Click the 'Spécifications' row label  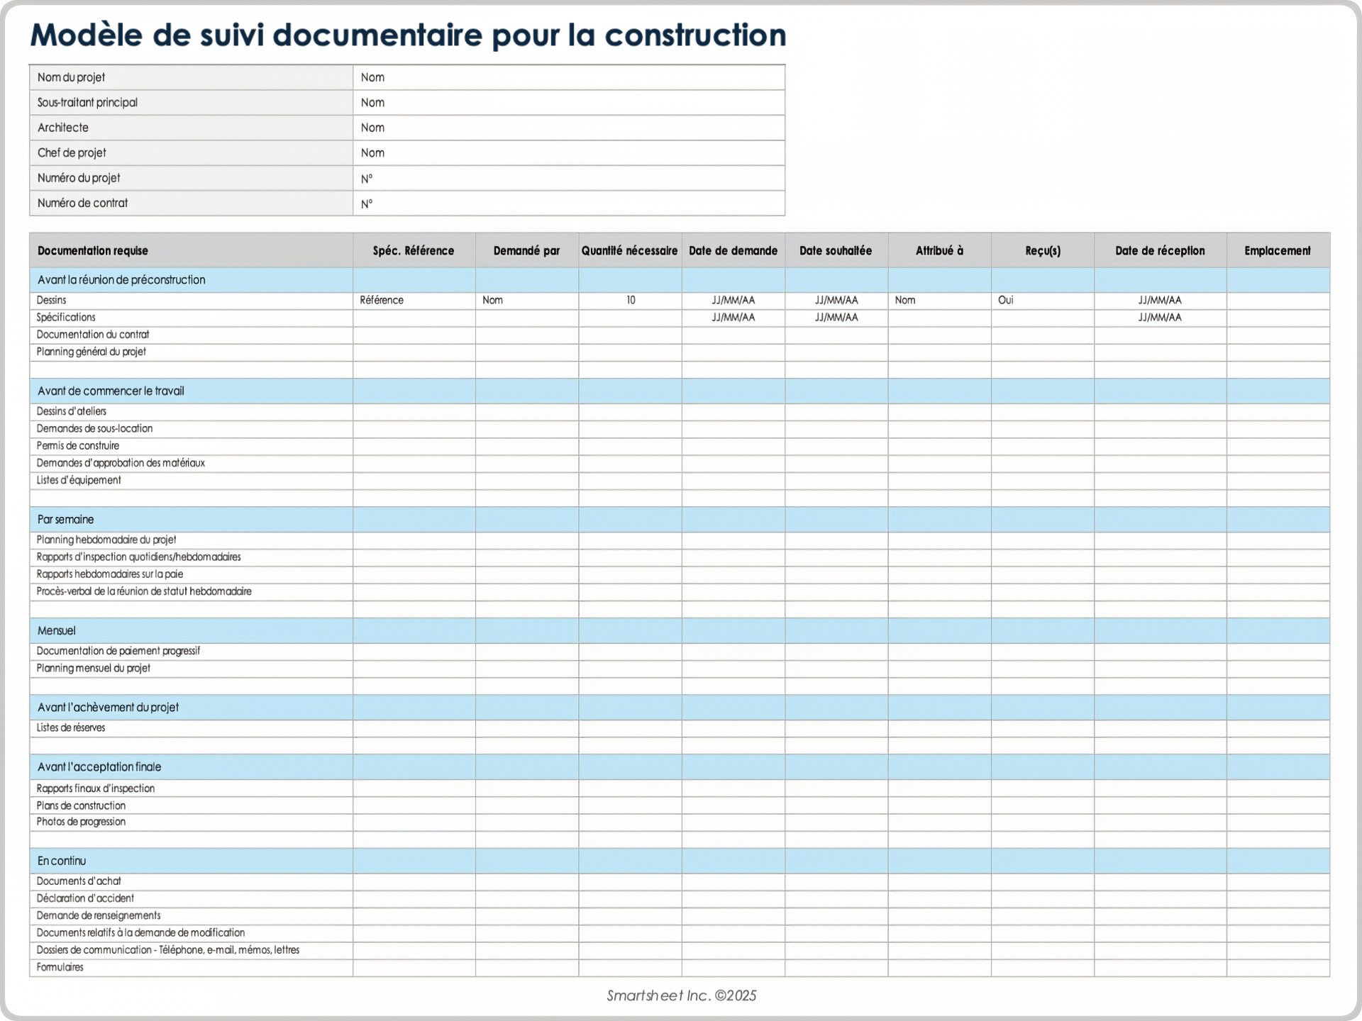click(x=65, y=317)
